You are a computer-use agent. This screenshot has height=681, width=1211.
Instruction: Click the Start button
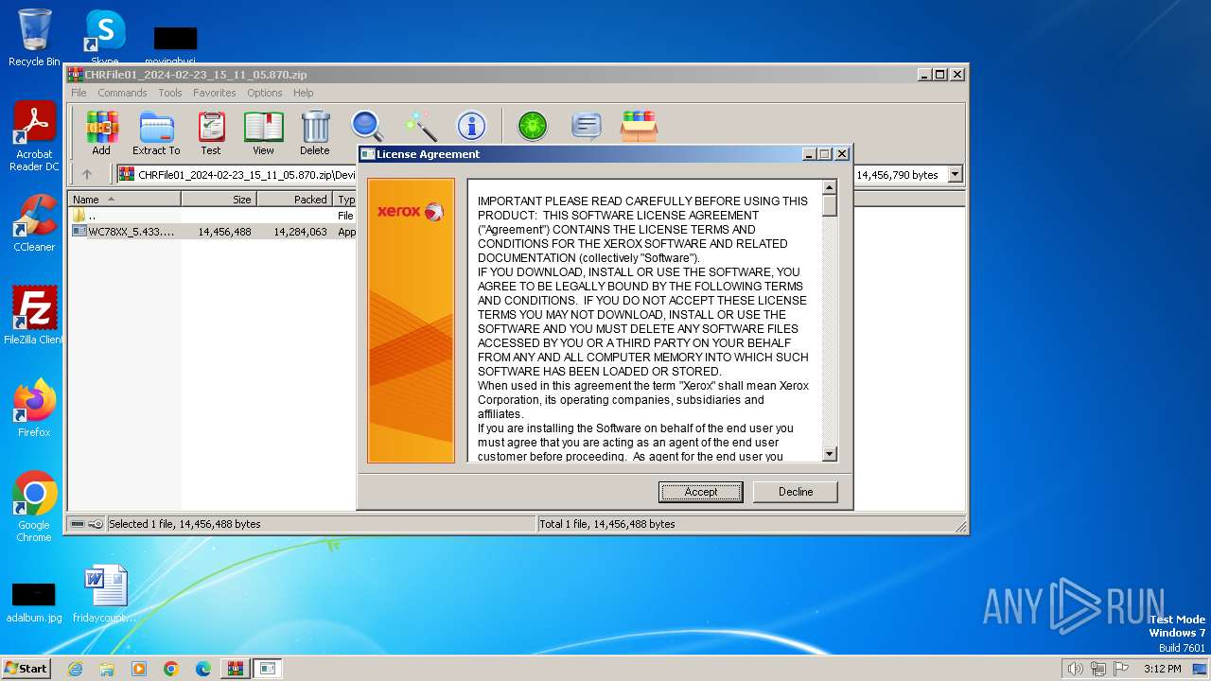26,668
